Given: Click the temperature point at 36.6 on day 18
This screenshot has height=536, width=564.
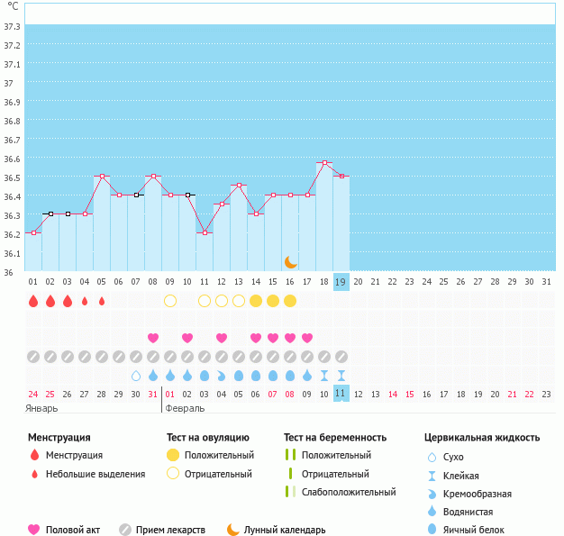Looking at the screenshot, I should coord(325,163).
